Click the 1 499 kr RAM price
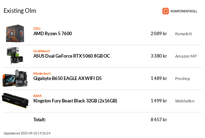Viewport: 205px width, 138px height. (x=159, y=101)
